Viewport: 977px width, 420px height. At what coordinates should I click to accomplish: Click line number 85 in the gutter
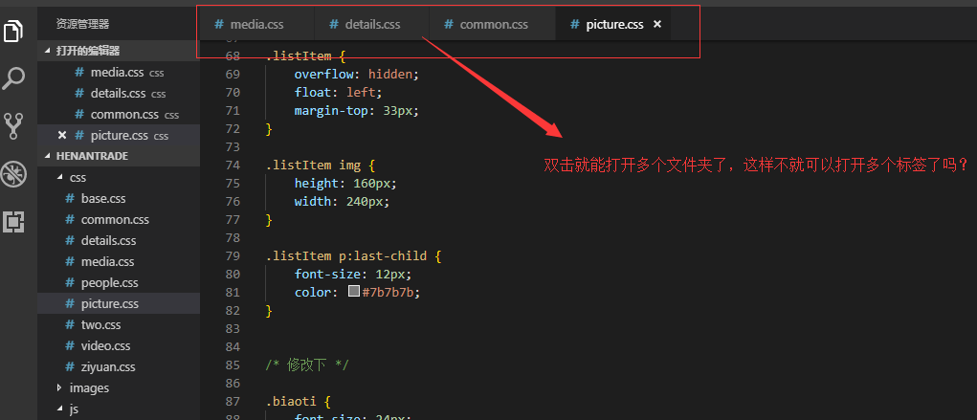(233, 365)
